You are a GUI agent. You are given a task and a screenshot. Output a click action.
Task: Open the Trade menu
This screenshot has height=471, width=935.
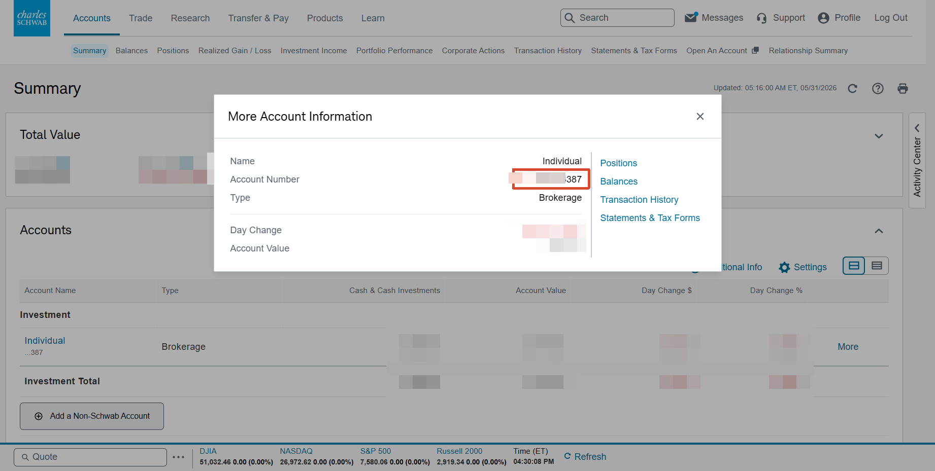[141, 18]
